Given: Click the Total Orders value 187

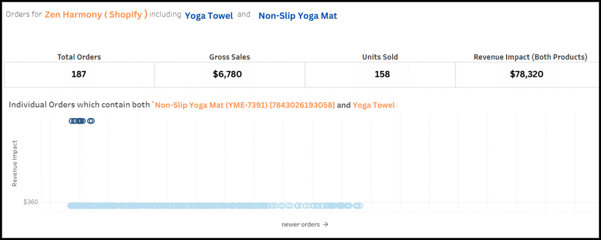Looking at the screenshot, I should (x=79, y=75).
